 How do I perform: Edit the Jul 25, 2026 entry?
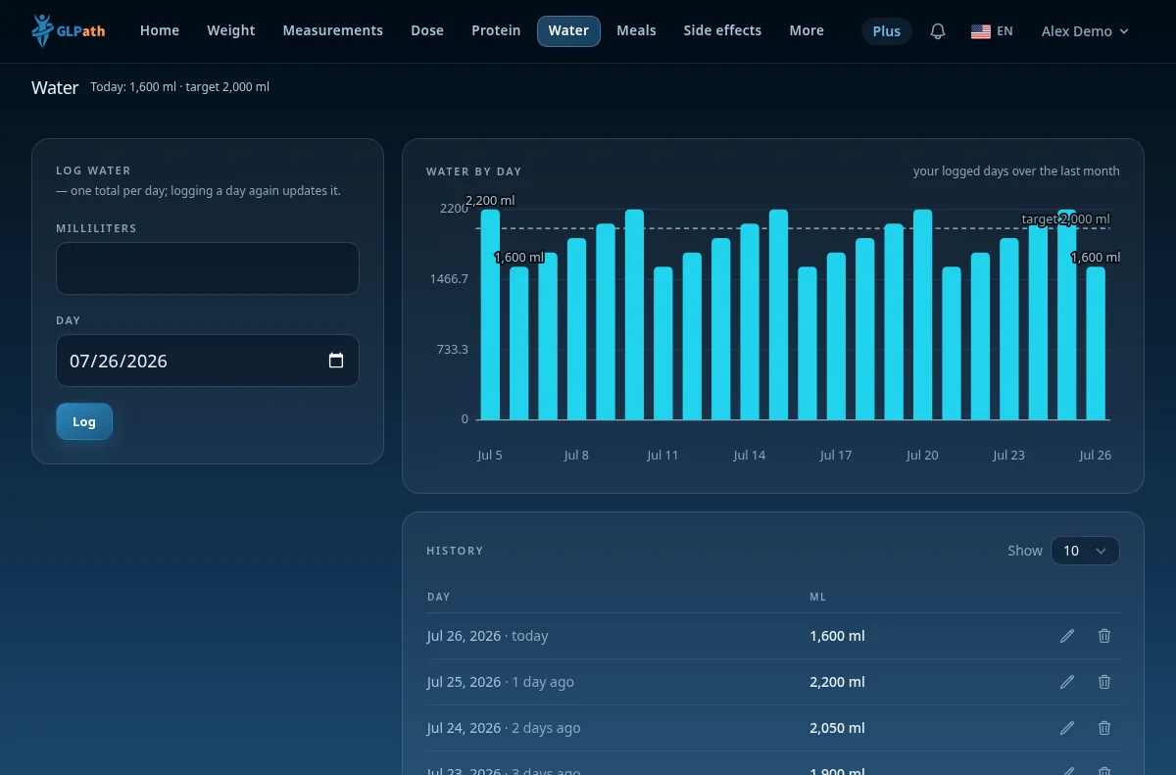pyautogui.click(x=1067, y=682)
